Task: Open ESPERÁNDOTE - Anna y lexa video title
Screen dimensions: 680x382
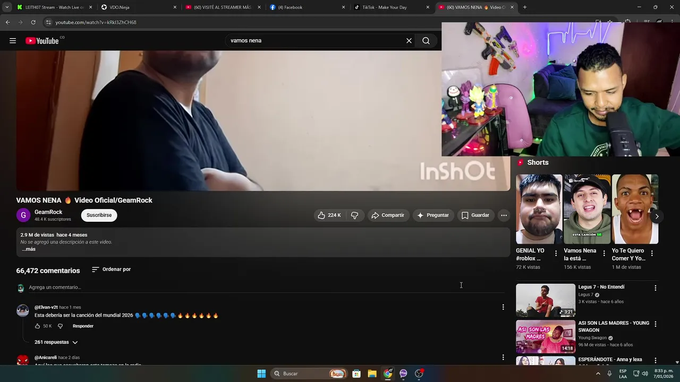Action: (x=610, y=360)
